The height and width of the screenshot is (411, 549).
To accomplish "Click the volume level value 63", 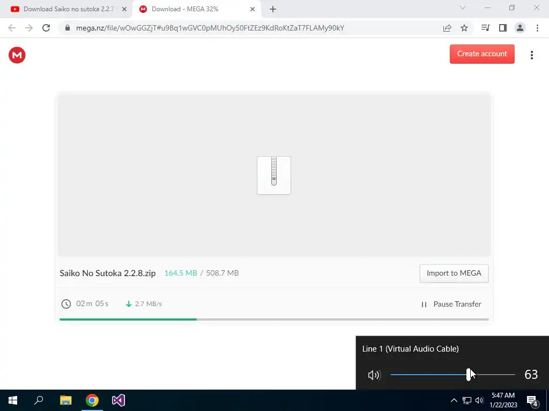I will pyautogui.click(x=531, y=375).
